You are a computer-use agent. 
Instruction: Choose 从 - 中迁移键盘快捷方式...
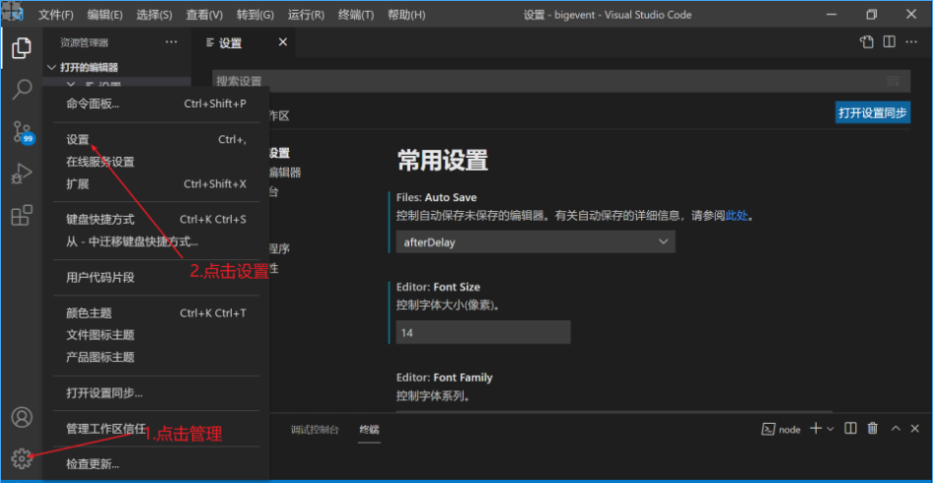pyautogui.click(x=156, y=241)
